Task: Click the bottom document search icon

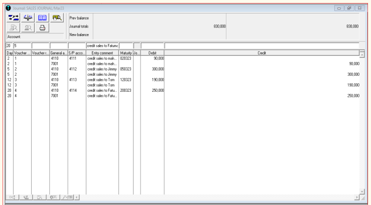Action: (40, 197)
